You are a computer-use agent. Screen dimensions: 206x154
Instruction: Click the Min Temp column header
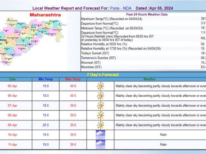point(45,79)
